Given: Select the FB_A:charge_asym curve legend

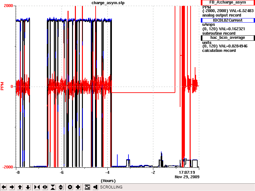Looking at the screenshot, I should (x=228, y=3).
